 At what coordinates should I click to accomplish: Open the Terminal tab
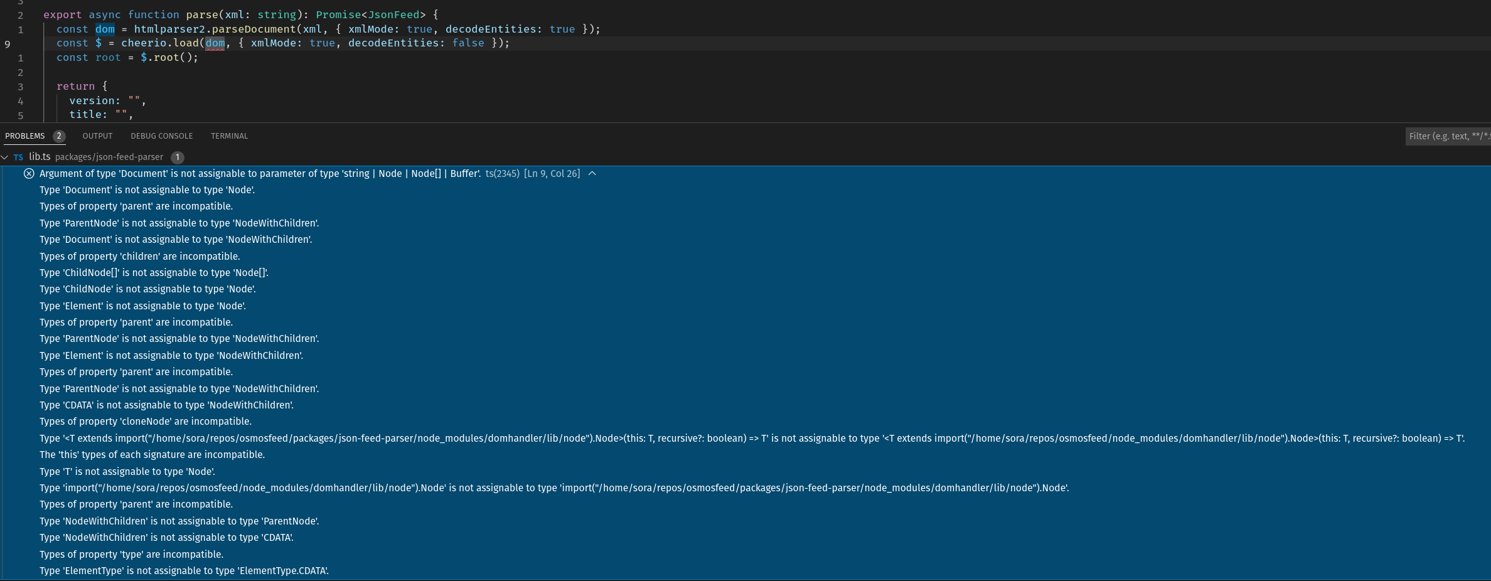click(229, 136)
